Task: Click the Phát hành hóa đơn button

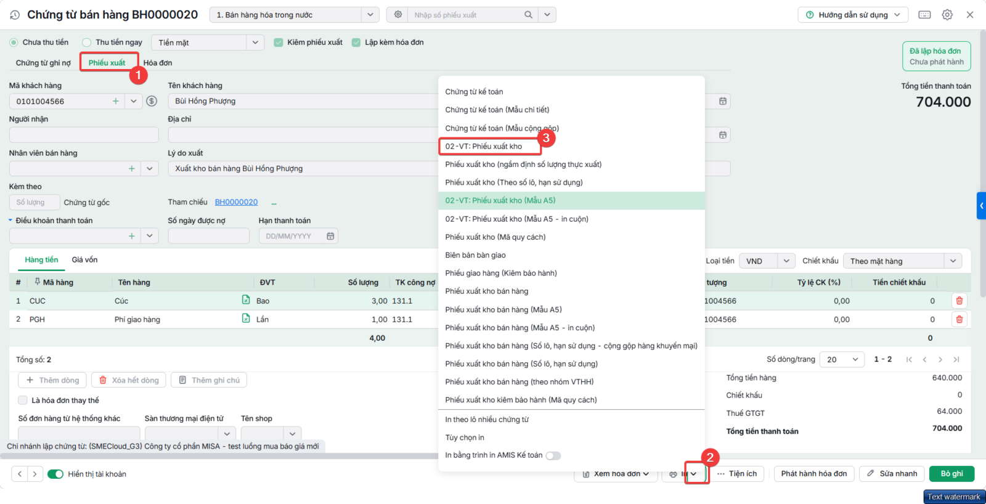Action: coord(814,474)
